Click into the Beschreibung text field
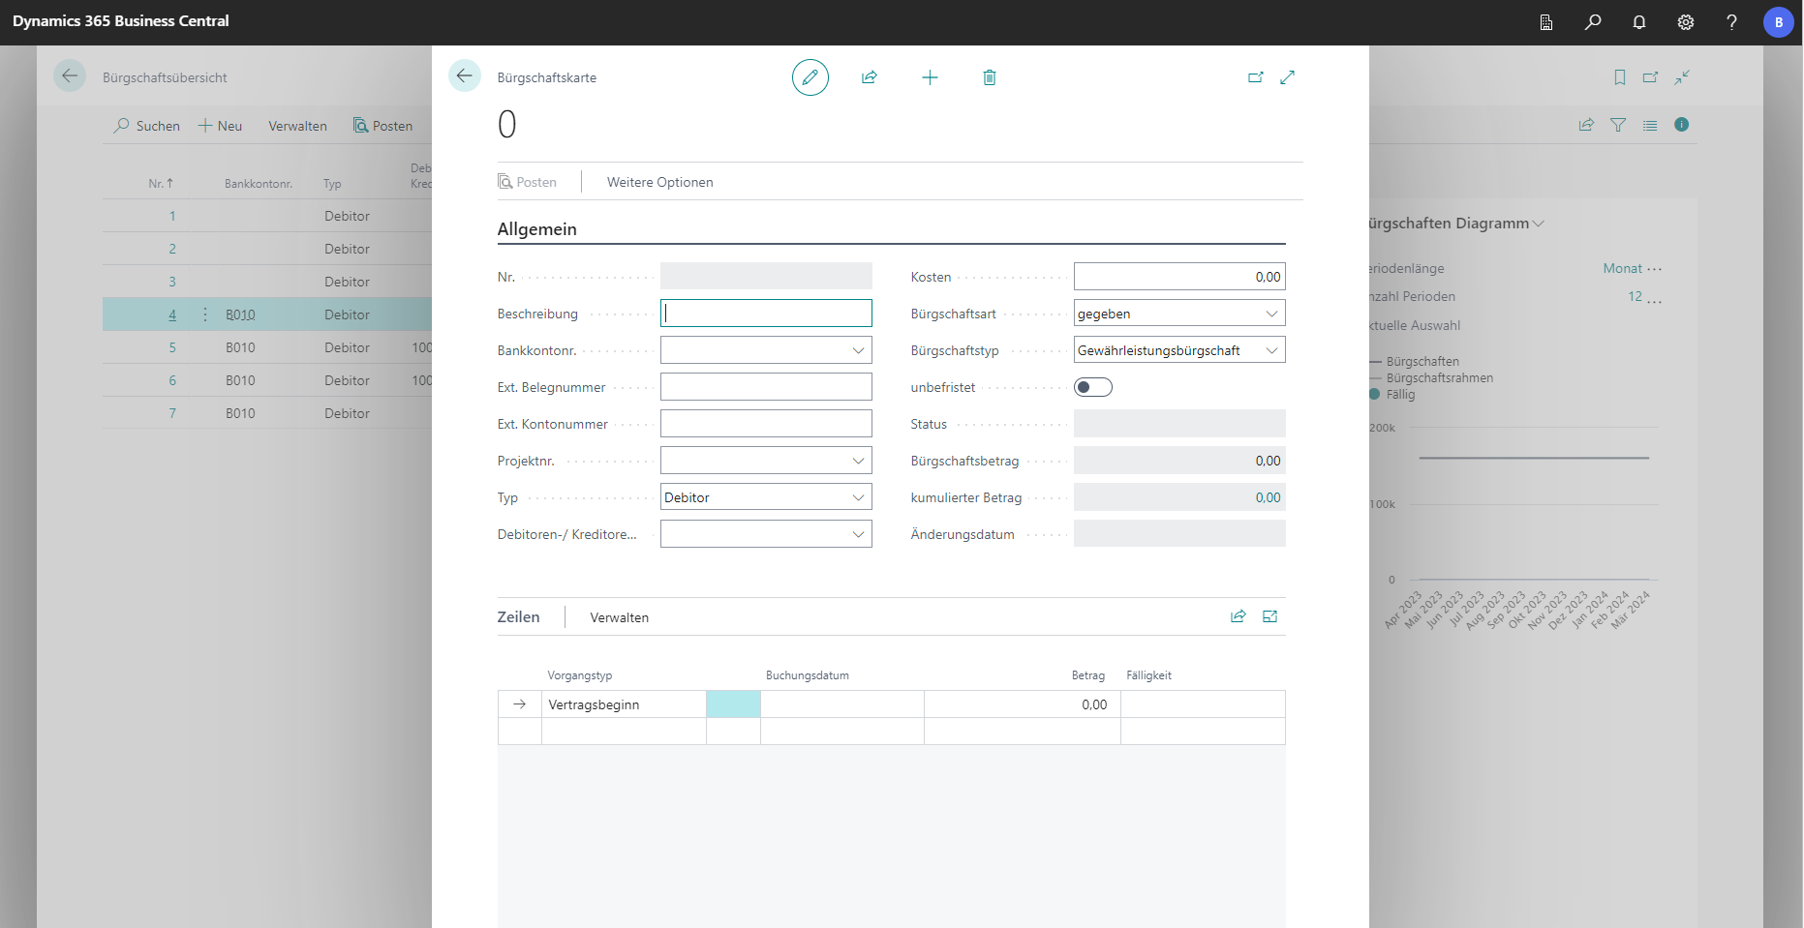The height and width of the screenshot is (928, 1804). tap(766, 314)
